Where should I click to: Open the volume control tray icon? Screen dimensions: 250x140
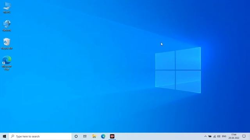coord(219,136)
